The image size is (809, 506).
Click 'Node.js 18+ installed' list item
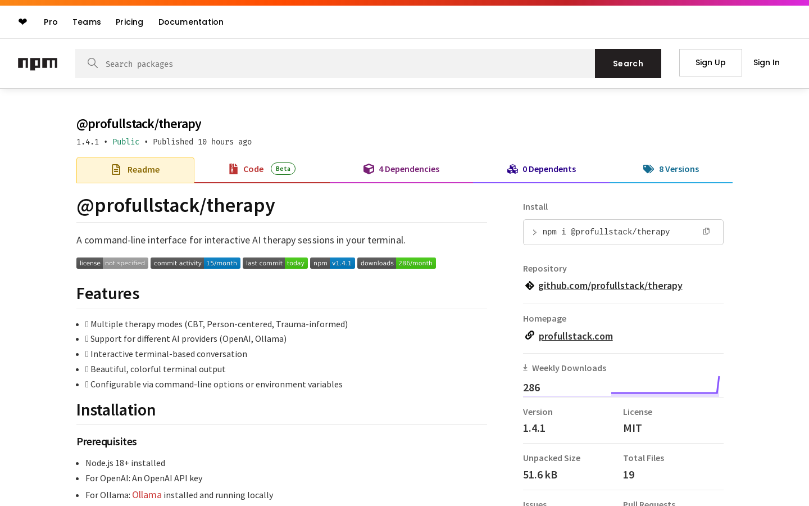(125, 463)
